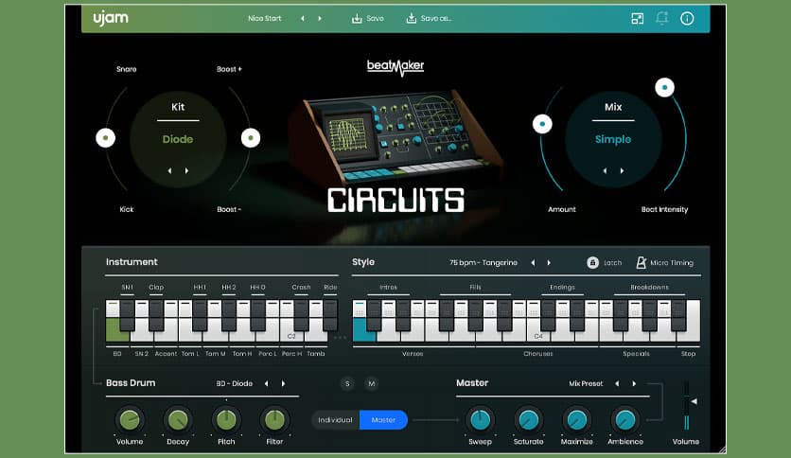Click the Save button

pyautogui.click(x=368, y=19)
